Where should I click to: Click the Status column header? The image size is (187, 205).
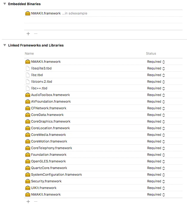pos(151,53)
